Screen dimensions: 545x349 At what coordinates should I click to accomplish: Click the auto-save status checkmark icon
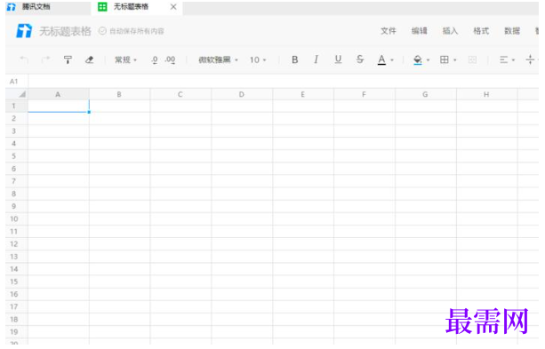[x=102, y=31]
